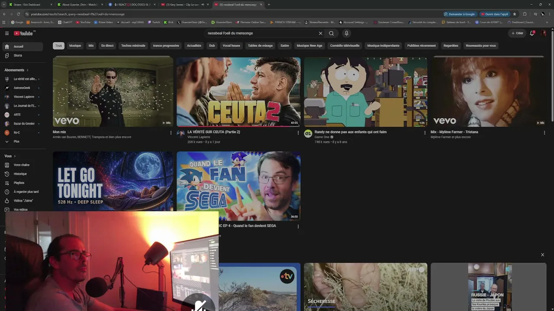The width and height of the screenshot is (554, 311).
Task: Open the Mylène Farmer Tristana mix thumbnail
Action: coord(489,92)
